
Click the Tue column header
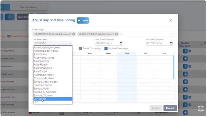click(x=90, y=53)
